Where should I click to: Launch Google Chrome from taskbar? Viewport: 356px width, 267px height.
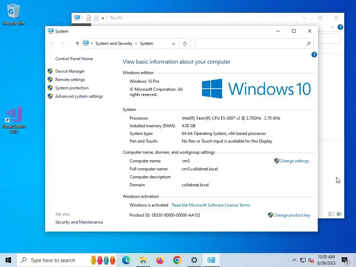click(x=177, y=260)
